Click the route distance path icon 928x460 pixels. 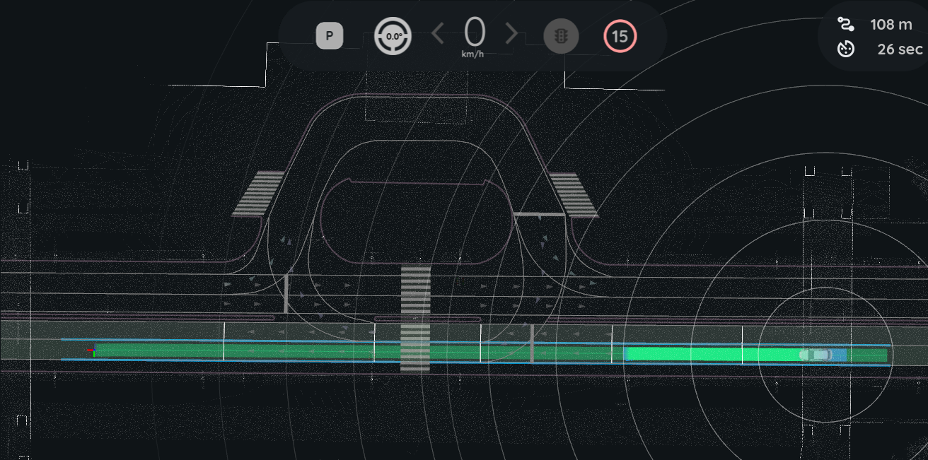[845, 25]
